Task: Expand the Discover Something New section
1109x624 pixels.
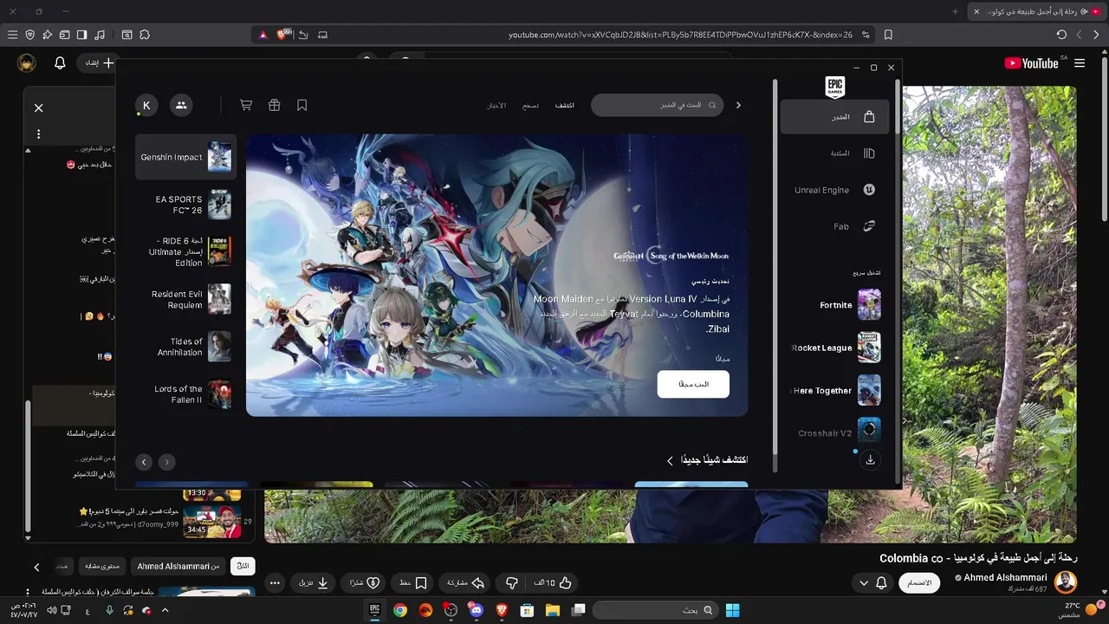Action: (707, 460)
